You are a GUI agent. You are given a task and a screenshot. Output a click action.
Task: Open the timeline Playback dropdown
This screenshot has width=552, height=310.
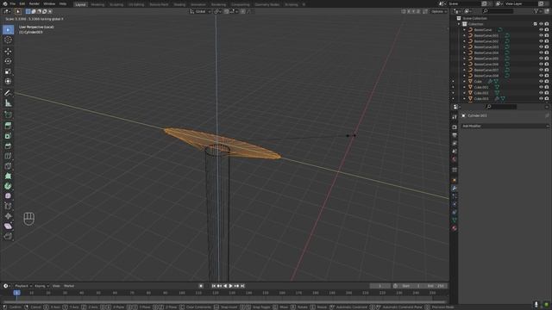click(23, 286)
